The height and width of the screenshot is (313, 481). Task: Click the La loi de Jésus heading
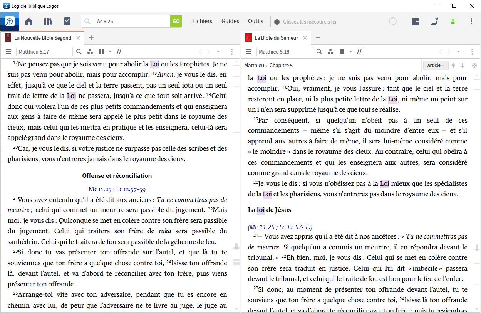click(269, 210)
